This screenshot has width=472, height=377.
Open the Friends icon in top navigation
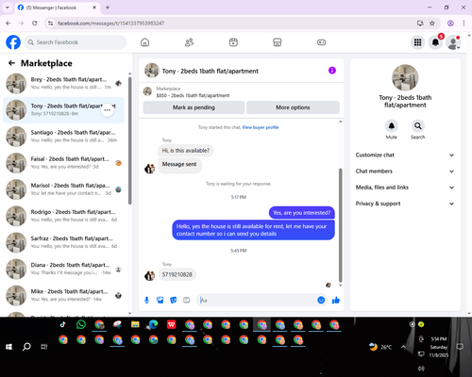pos(189,42)
